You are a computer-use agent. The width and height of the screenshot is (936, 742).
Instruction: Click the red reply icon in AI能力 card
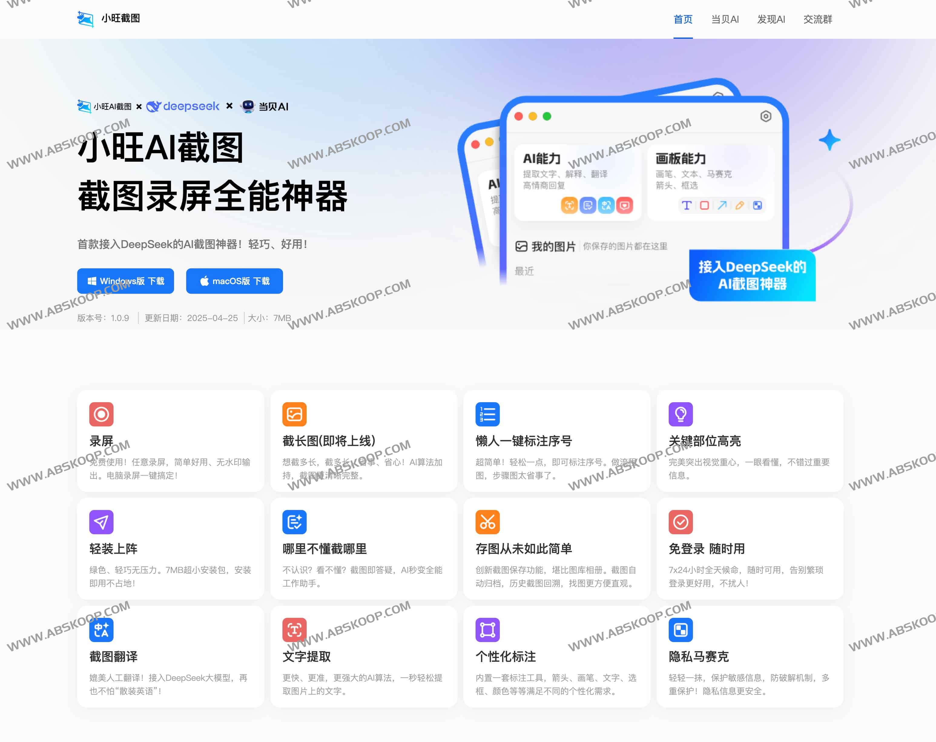(x=625, y=205)
